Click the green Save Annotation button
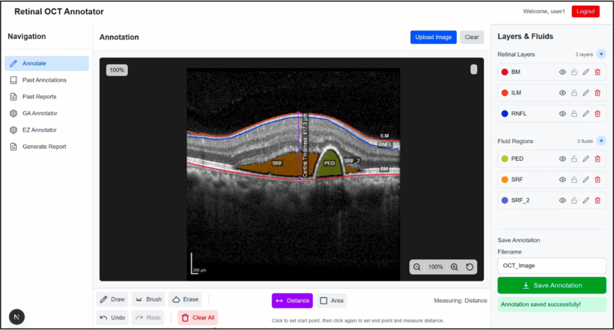Screen dimensions: 614x330 coord(552,285)
